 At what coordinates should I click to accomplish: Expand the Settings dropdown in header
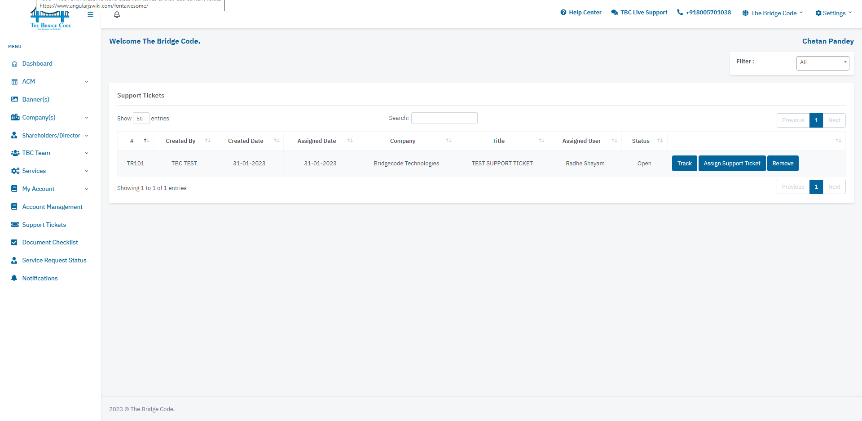tap(834, 13)
